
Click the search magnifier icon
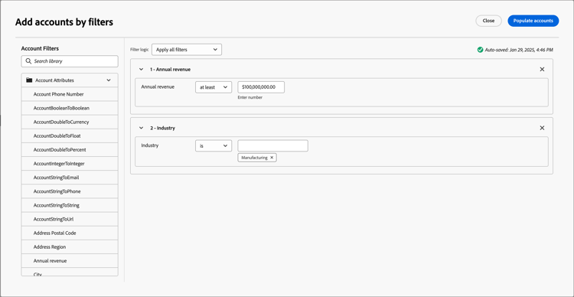click(28, 61)
